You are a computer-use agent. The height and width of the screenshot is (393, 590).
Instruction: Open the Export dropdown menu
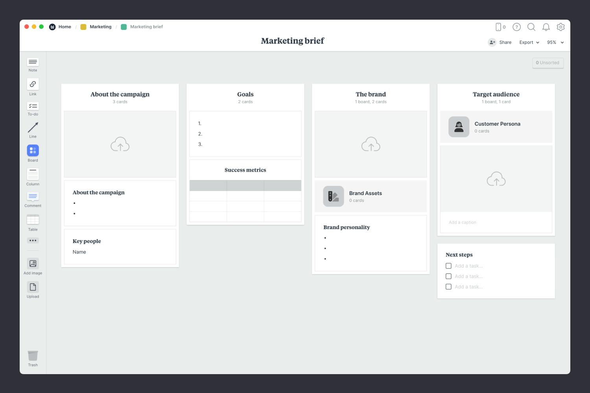click(x=529, y=42)
